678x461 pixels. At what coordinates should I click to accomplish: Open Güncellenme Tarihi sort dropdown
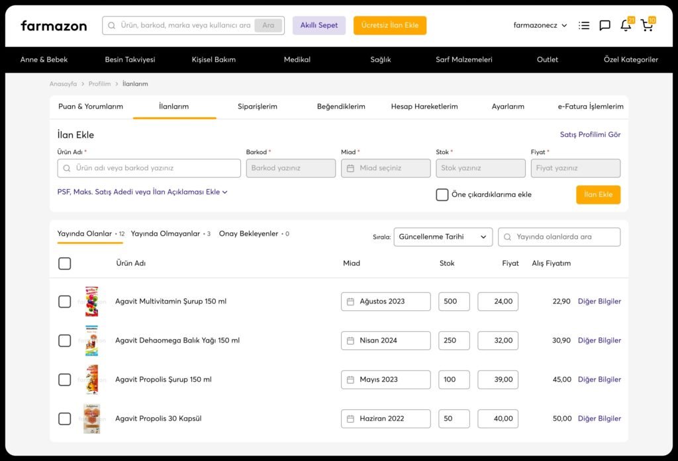pos(442,237)
